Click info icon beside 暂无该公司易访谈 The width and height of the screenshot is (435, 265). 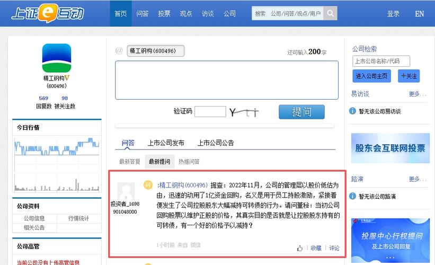point(352,111)
